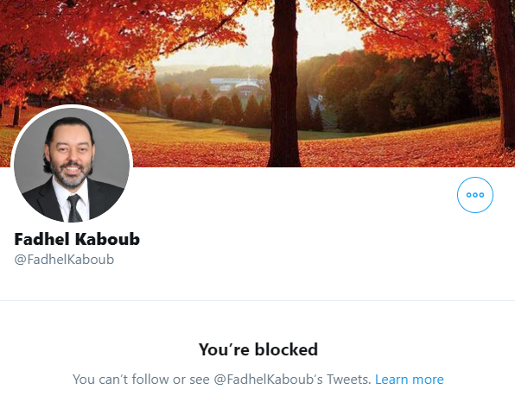Viewport: 515px width, 402px height.
Task: Open the autumn trees header banner image
Action: (x=257, y=84)
